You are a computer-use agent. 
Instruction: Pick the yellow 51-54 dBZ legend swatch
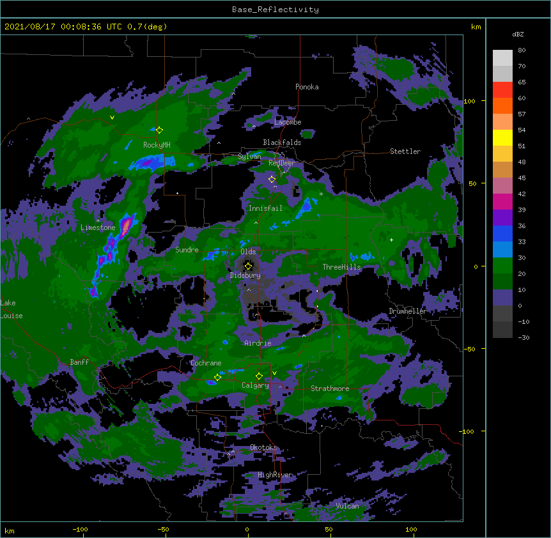tap(502, 137)
